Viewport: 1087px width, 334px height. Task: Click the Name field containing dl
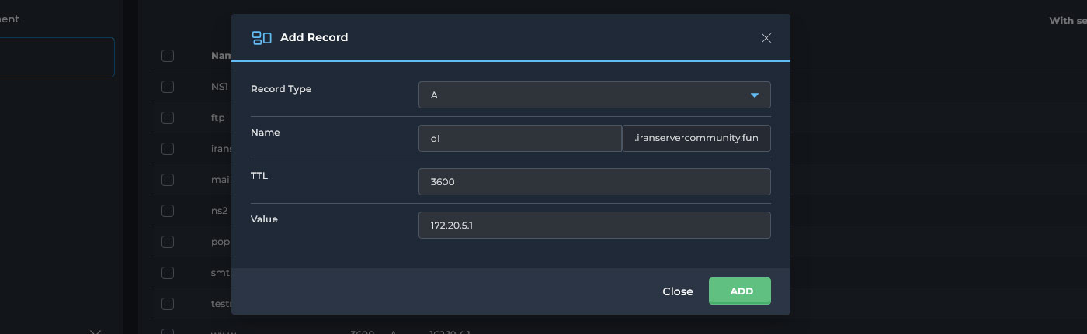[x=519, y=139]
